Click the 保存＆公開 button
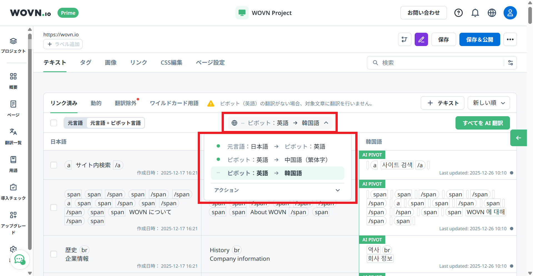This screenshot has height=276, width=533. tap(479, 39)
